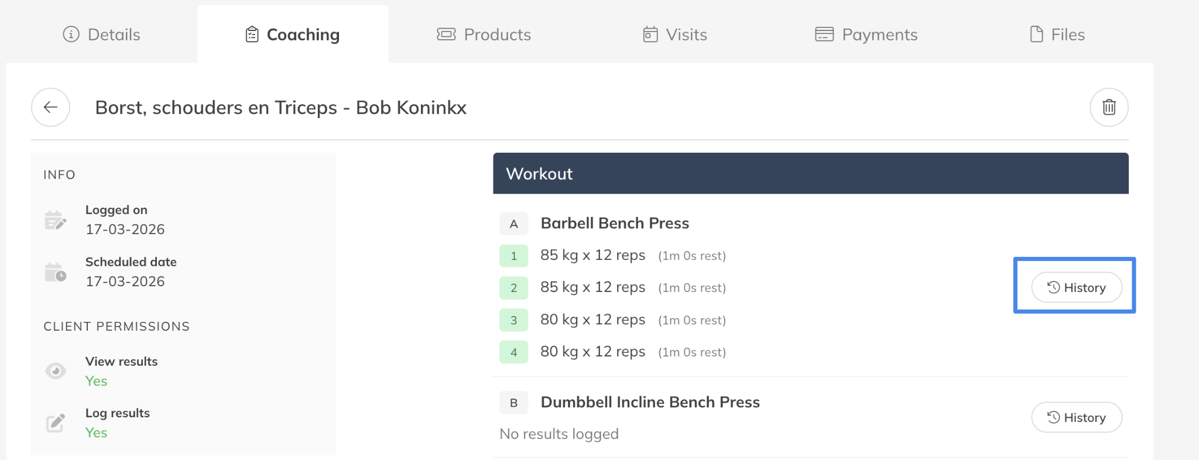The width and height of the screenshot is (1199, 460).
Task: Click the Scheduled date calendar-clock icon
Action: pos(55,272)
